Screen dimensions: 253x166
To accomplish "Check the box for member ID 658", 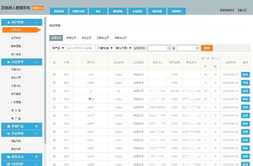I will (x=54, y=99).
